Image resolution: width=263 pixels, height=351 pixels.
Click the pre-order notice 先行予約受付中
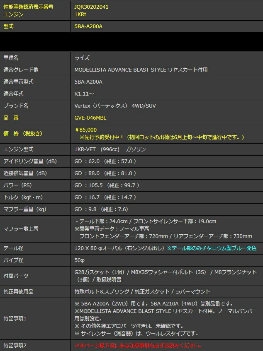[x=162, y=137]
